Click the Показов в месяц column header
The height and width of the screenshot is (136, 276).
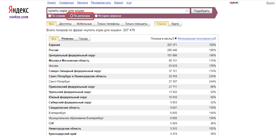tap(161, 39)
